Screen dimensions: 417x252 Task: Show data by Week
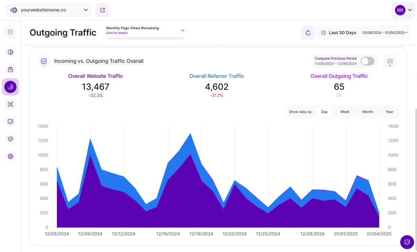[x=345, y=112]
